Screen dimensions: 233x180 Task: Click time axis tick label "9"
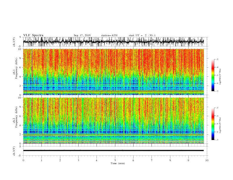click(x=188, y=160)
